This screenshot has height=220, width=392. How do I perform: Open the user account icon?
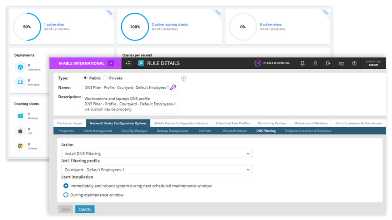(x=315, y=63)
